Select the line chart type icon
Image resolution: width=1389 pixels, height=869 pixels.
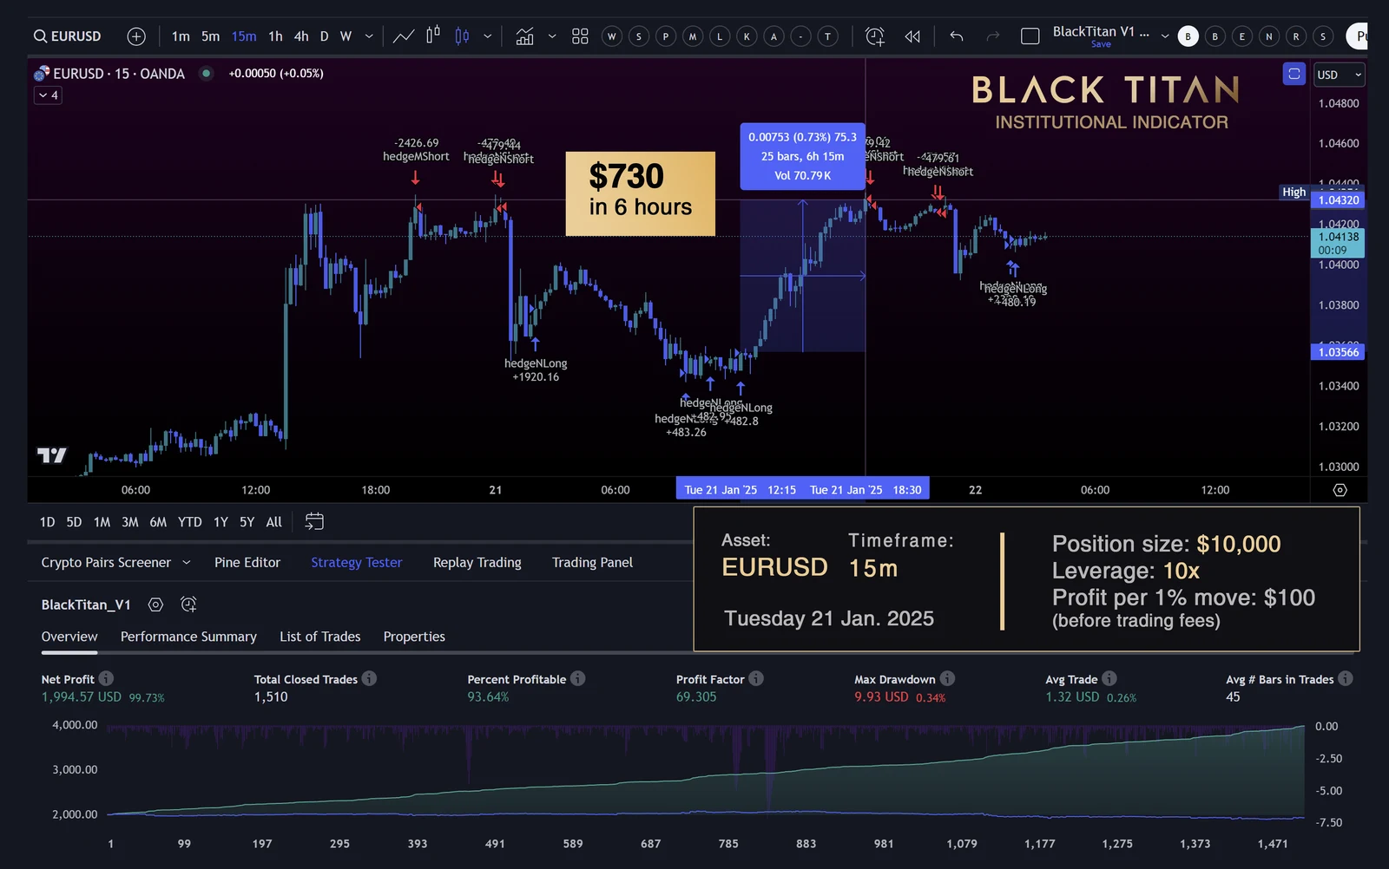404,36
